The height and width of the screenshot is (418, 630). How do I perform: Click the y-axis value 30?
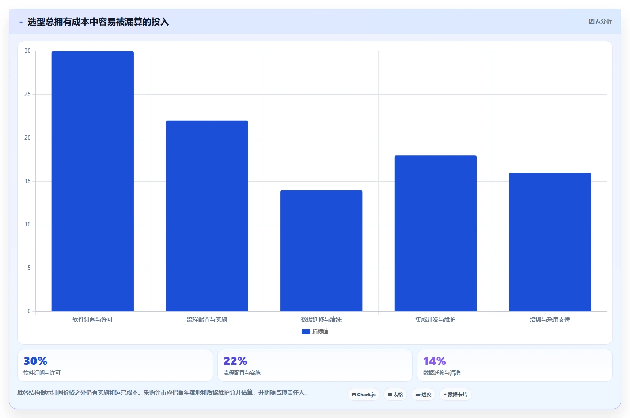(27, 51)
